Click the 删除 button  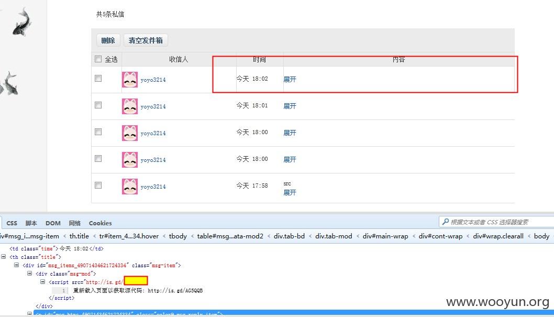click(108, 40)
